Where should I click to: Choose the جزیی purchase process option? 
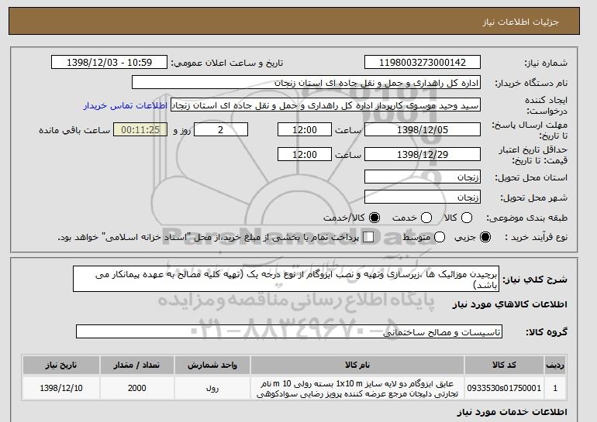click(485, 237)
